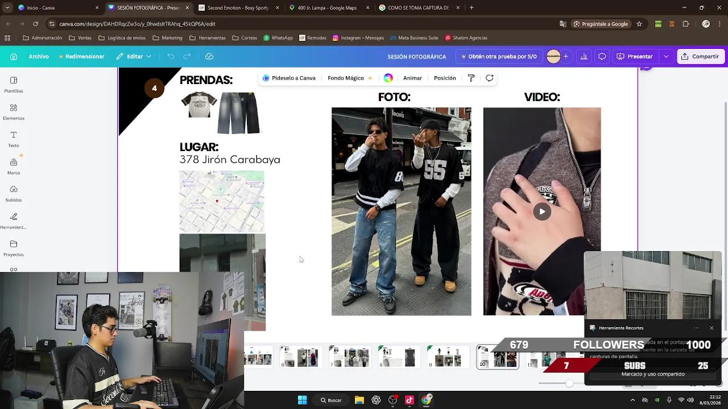Open the Texto sidebar panel
This screenshot has width=728, height=409.
14,139
